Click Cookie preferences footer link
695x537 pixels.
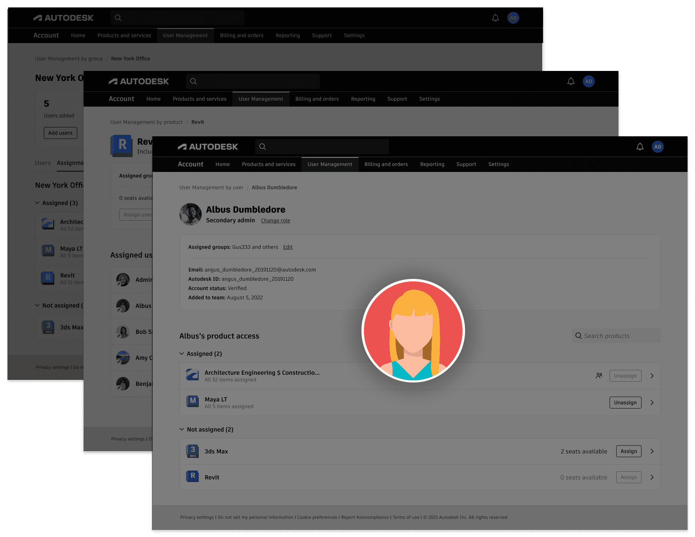pyautogui.click(x=317, y=517)
